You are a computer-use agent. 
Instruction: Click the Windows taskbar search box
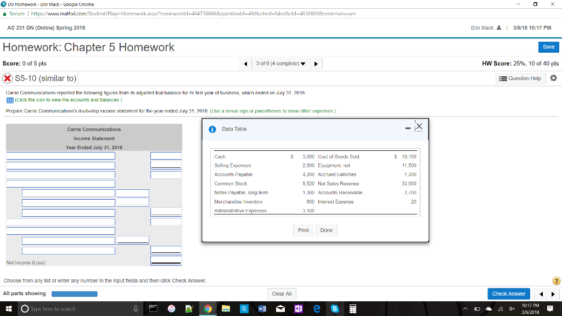point(71,309)
